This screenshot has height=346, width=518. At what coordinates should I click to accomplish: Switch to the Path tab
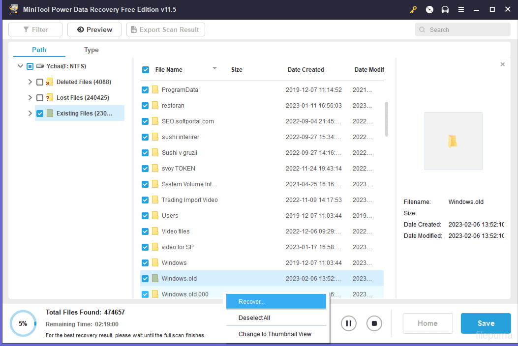39,50
